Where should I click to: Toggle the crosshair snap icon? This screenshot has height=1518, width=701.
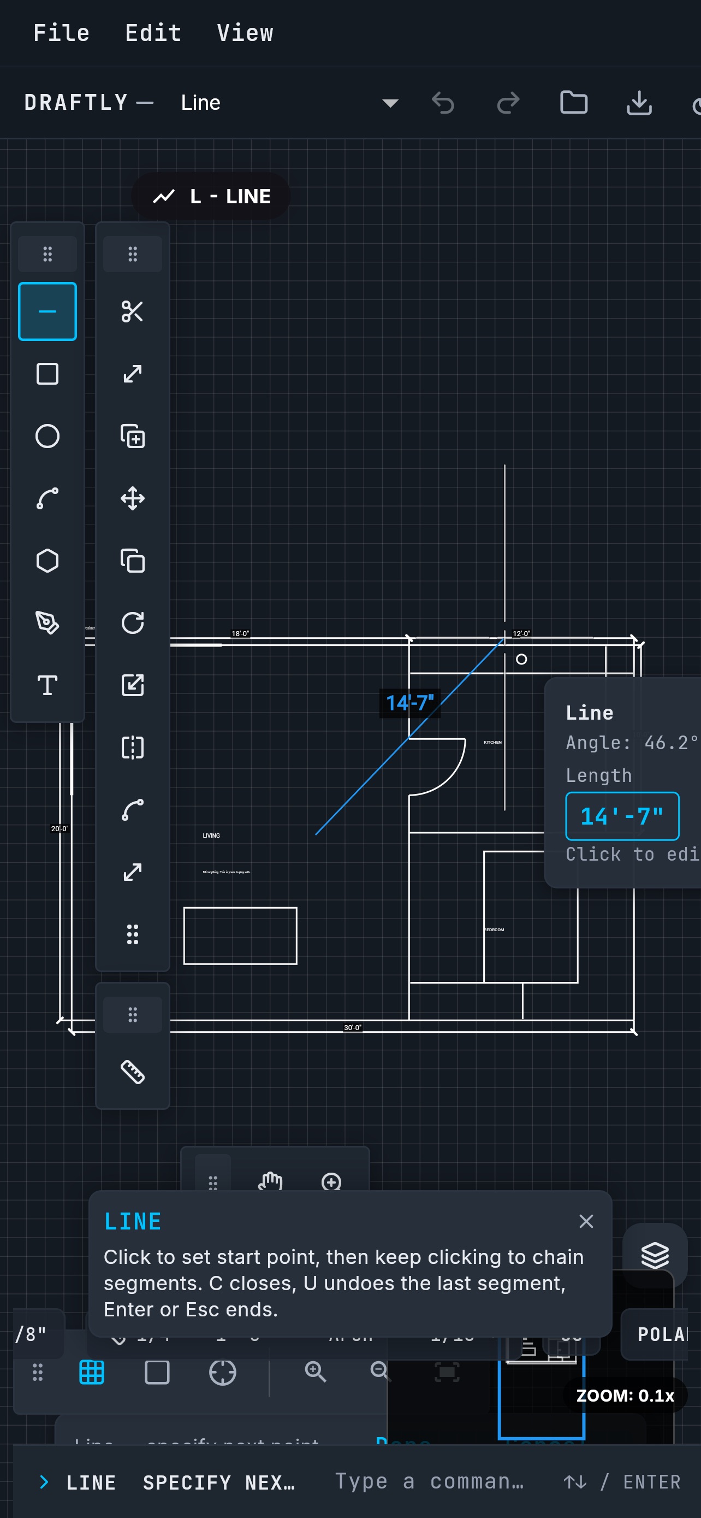(223, 1373)
